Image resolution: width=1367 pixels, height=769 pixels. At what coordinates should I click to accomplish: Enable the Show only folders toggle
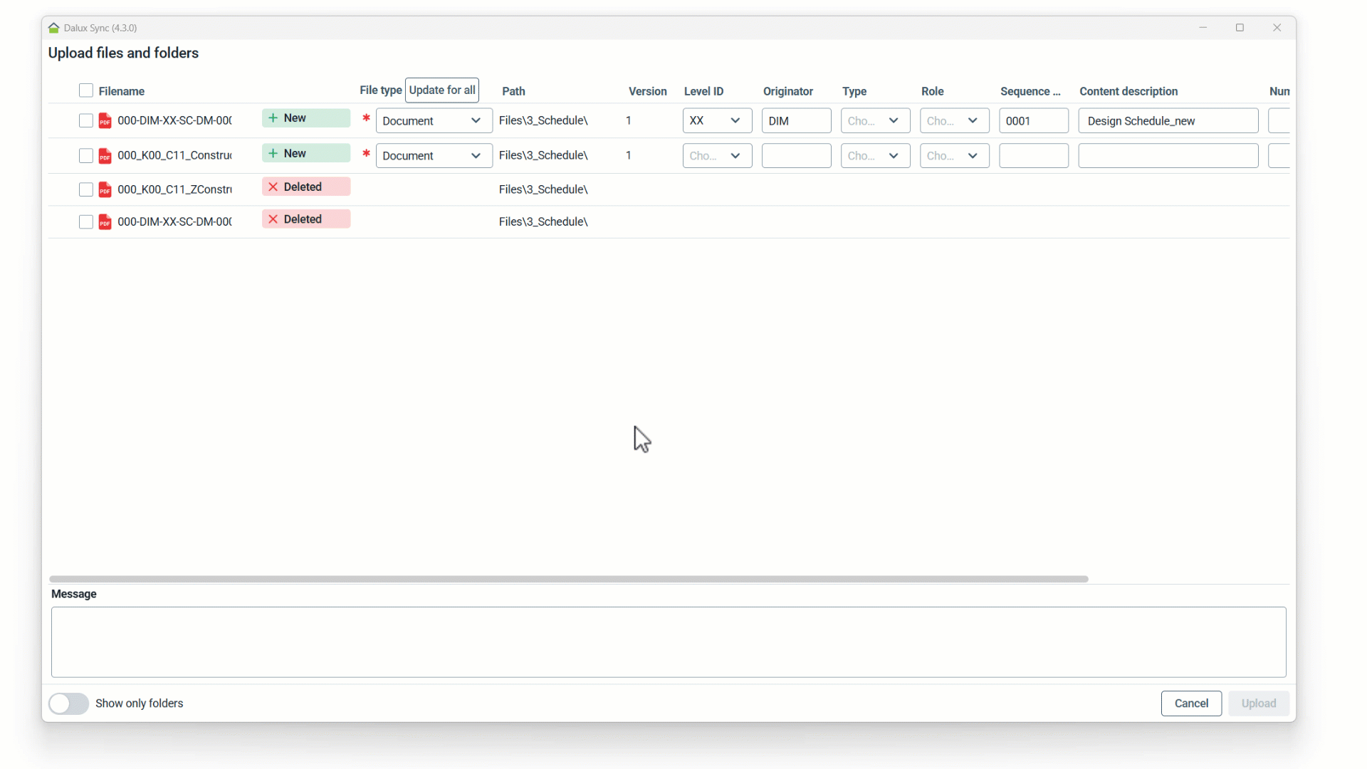point(68,703)
